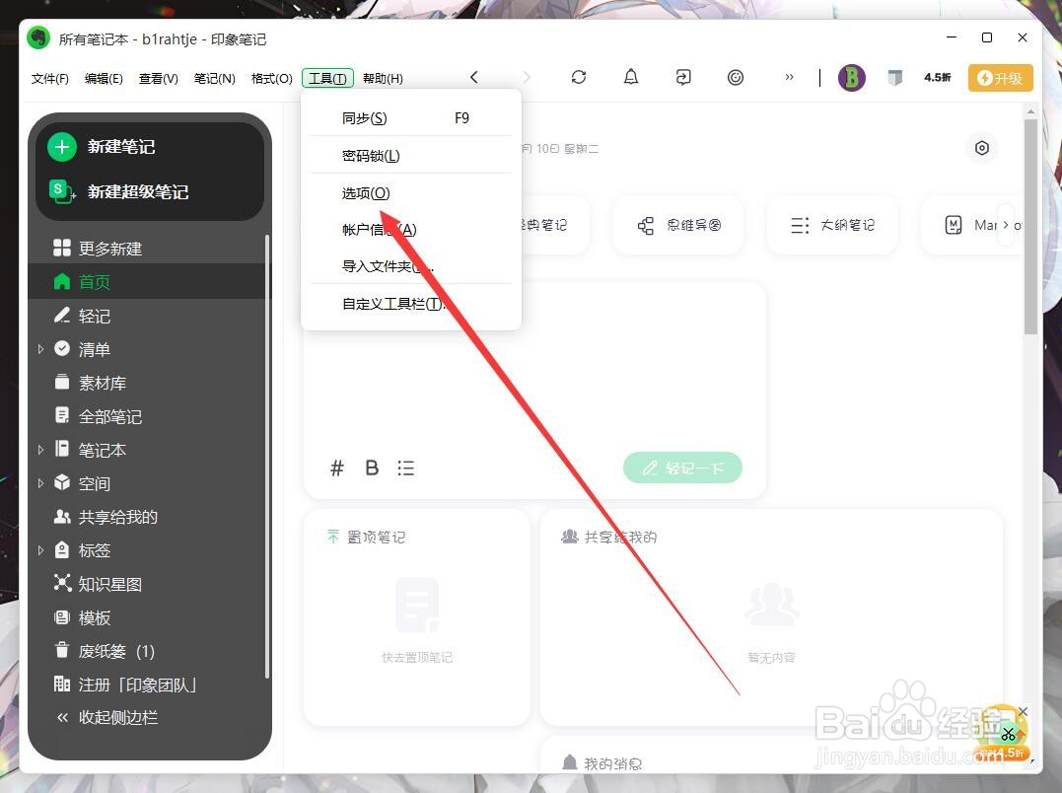Image resolution: width=1062 pixels, height=793 pixels.
Task: Open the notifications bell icon
Action: point(630,77)
